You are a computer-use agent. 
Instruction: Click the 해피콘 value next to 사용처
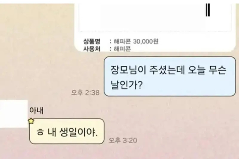(x=122, y=49)
